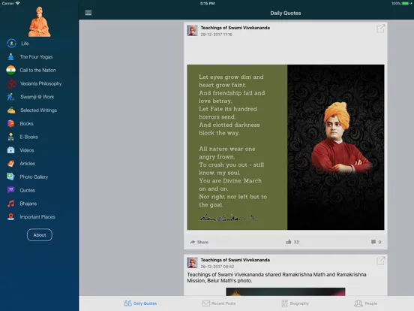414x311 pixels.
Task: Click the Vedanta Philosophy Om icon
Action: pos(11,83)
